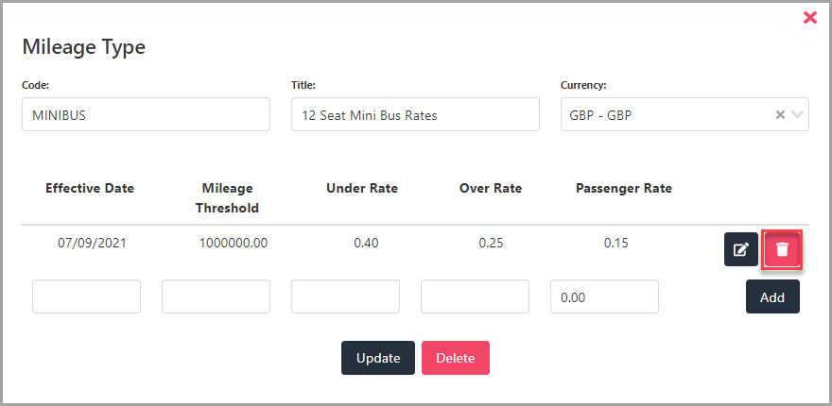Click the pencil edit icon for the rate row
The height and width of the screenshot is (406, 832).
point(740,249)
